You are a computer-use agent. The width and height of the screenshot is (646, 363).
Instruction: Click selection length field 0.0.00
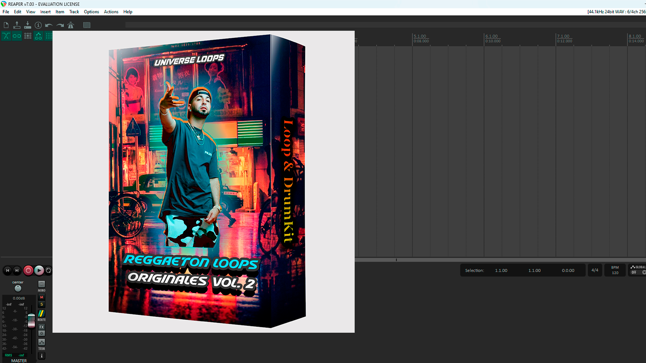tap(568, 270)
